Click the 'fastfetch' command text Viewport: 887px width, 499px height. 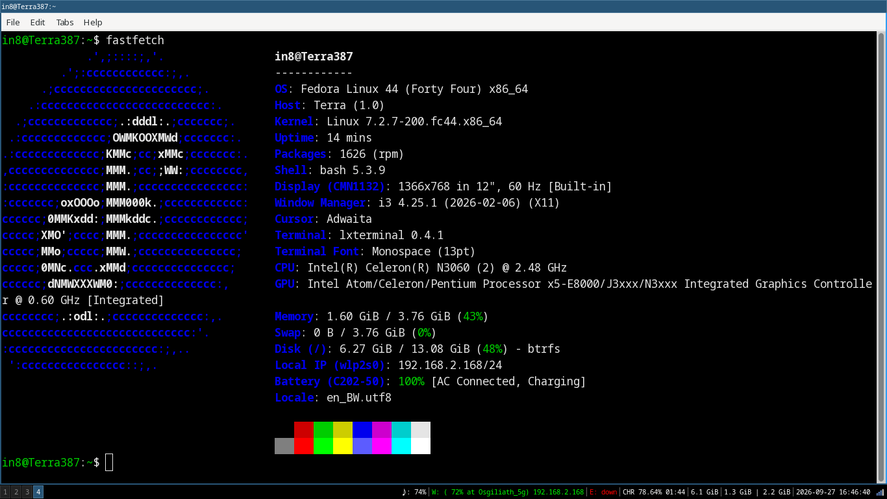135,40
